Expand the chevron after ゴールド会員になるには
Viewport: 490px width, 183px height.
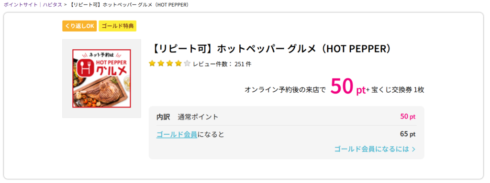click(413, 150)
